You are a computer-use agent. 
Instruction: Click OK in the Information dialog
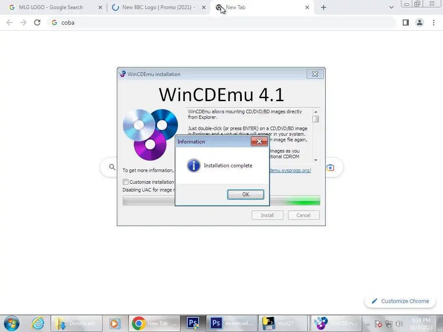click(x=246, y=194)
